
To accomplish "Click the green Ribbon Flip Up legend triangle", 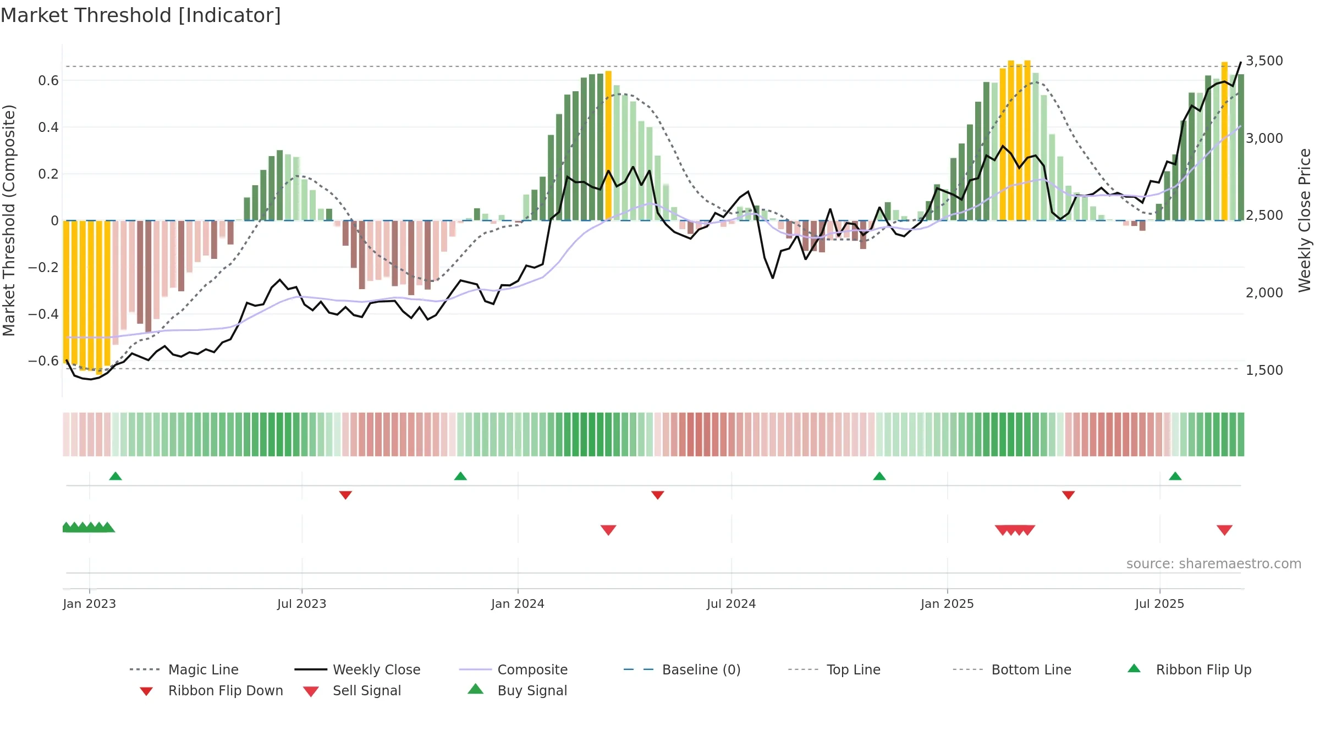I will 1134,668.
